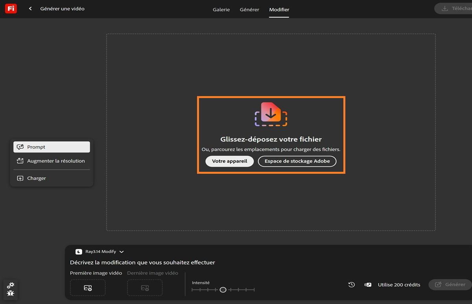Image resolution: width=472 pixels, height=304 pixels.
Task: Click the credits icon beside Utilise 200 crédits
Action: click(368, 285)
